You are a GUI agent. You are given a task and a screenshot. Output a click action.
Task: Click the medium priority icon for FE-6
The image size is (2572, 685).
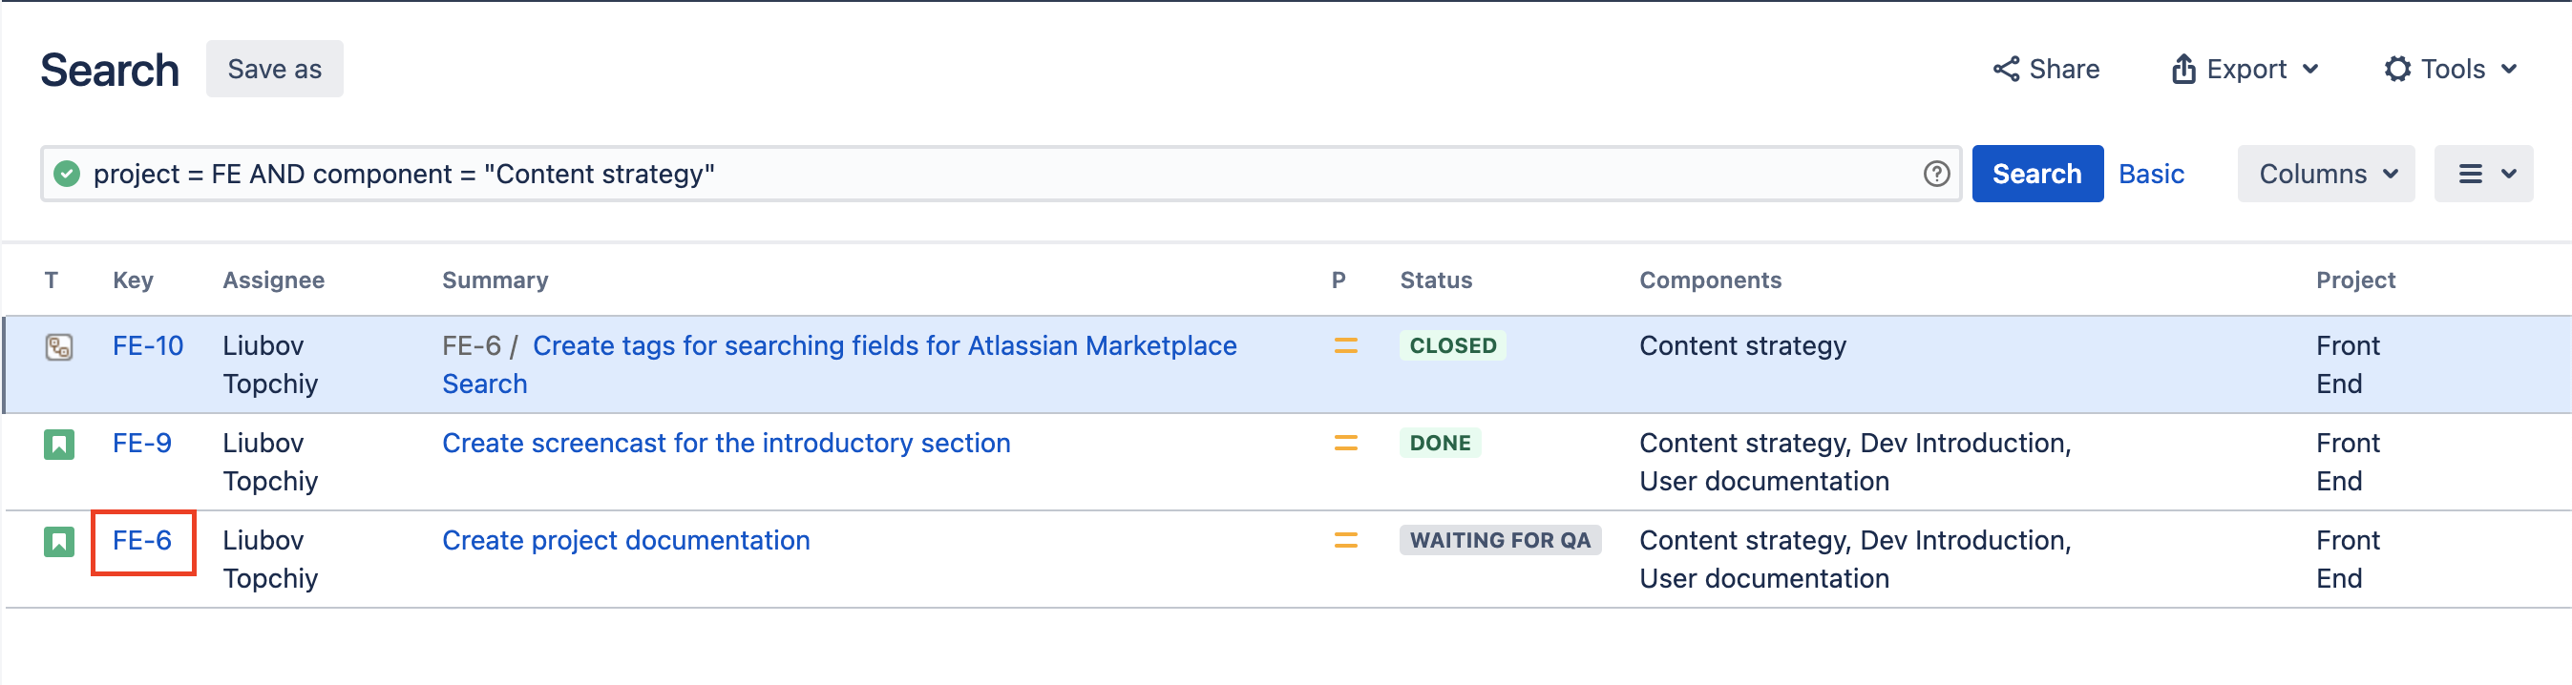tap(1344, 540)
